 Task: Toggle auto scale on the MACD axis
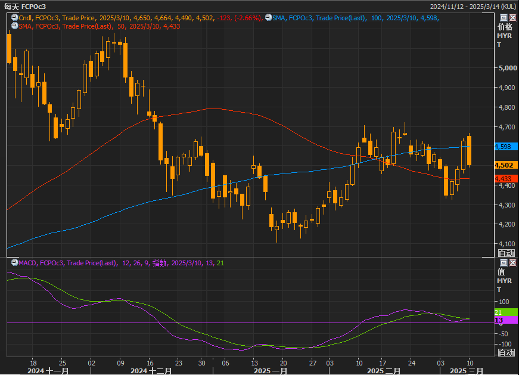click(x=506, y=353)
